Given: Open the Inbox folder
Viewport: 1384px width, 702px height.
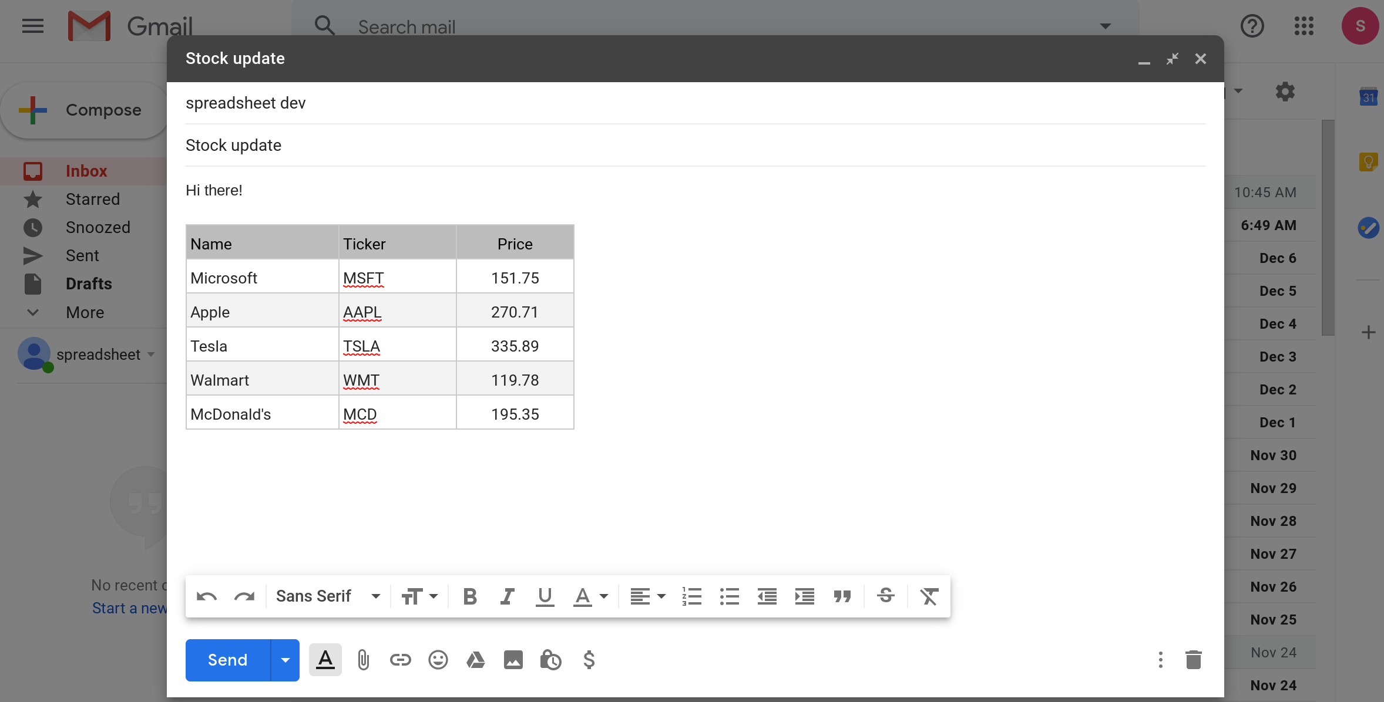Looking at the screenshot, I should pyautogui.click(x=84, y=171).
